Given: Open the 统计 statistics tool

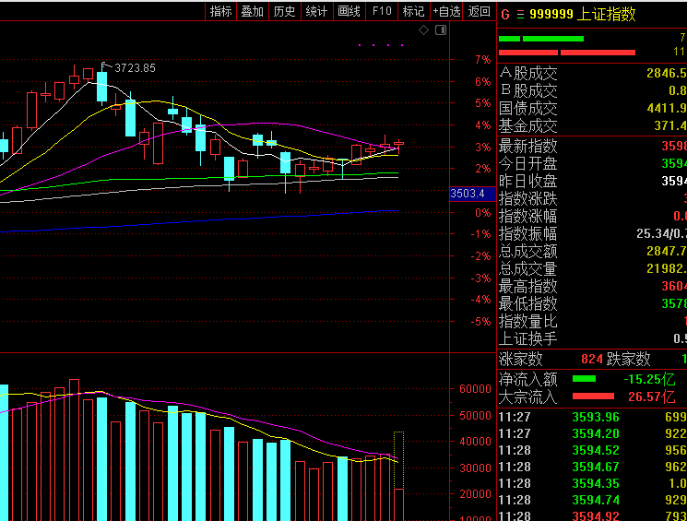Looking at the screenshot, I should 316,11.
